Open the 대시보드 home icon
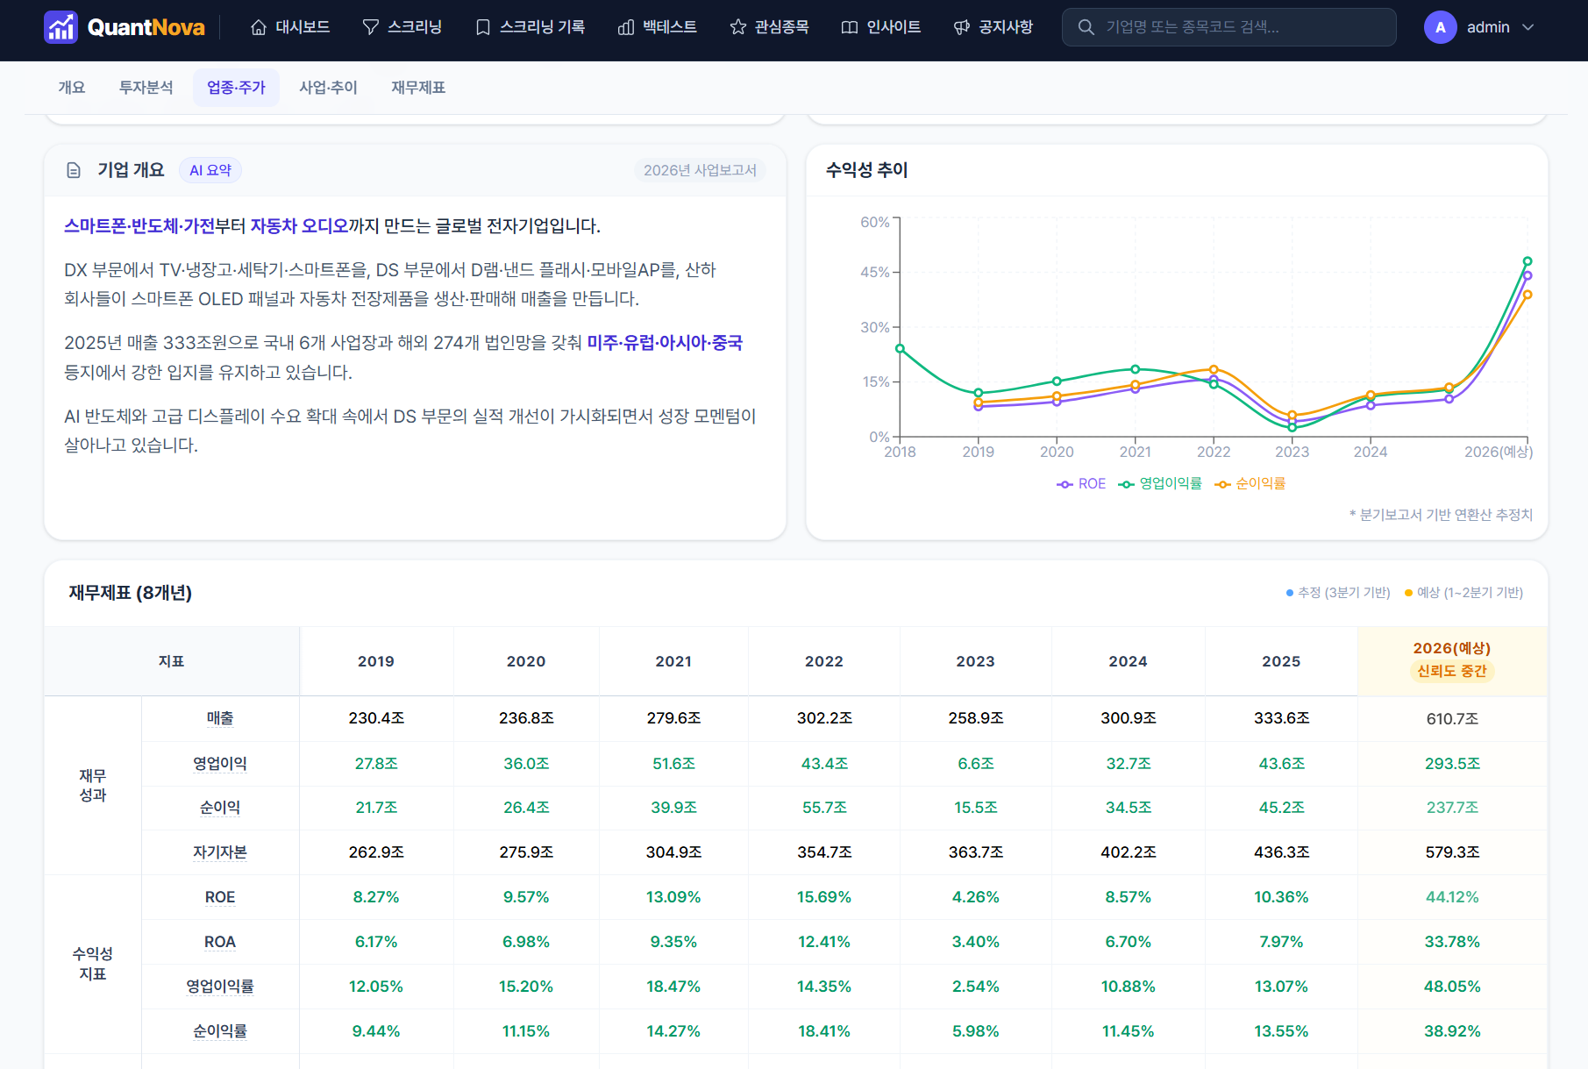 259,27
